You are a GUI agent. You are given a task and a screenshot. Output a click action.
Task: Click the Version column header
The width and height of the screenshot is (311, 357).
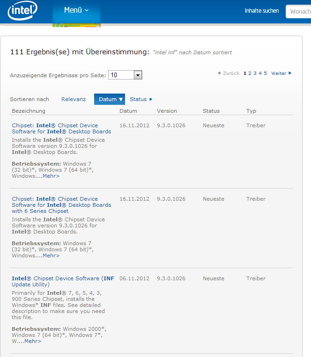click(167, 111)
